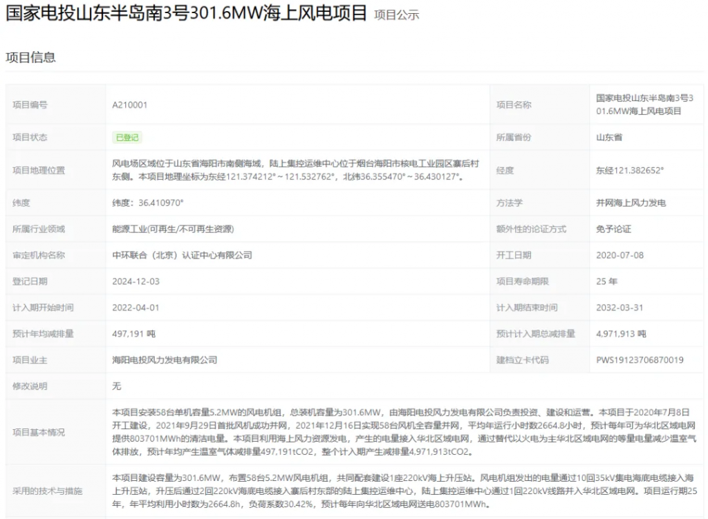Click the 免予论证 additionality value
The width and height of the screenshot is (708, 519).
(x=613, y=229)
